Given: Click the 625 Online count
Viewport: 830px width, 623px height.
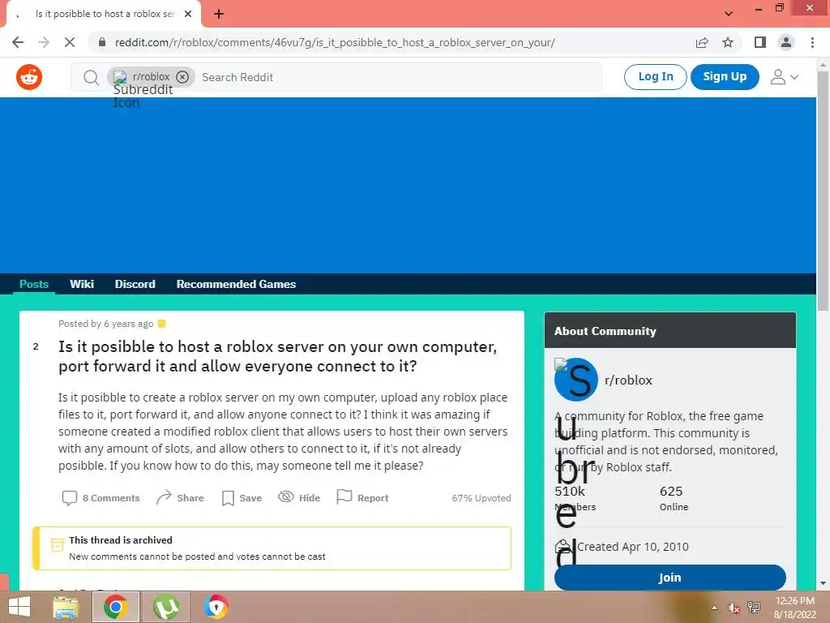Looking at the screenshot, I should pyautogui.click(x=671, y=492).
